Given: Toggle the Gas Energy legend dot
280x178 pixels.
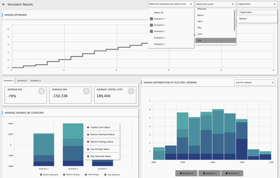Looking at the screenshot, I should pos(86,175).
